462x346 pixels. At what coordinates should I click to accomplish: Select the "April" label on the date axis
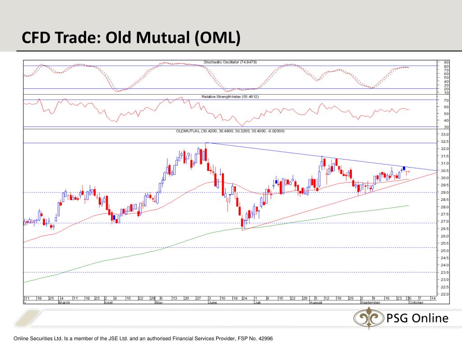coord(108,302)
